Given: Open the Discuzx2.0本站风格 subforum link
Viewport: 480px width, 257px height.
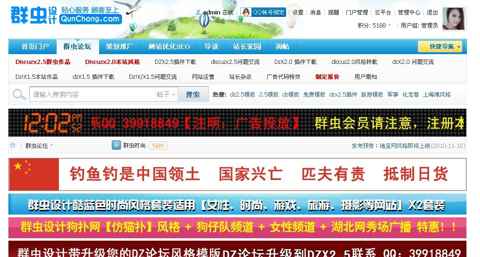Looking at the screenshot, I should (x=112, y=62).
